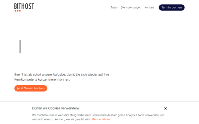Click the first orange dot under the logo

(x=15, y=11)
